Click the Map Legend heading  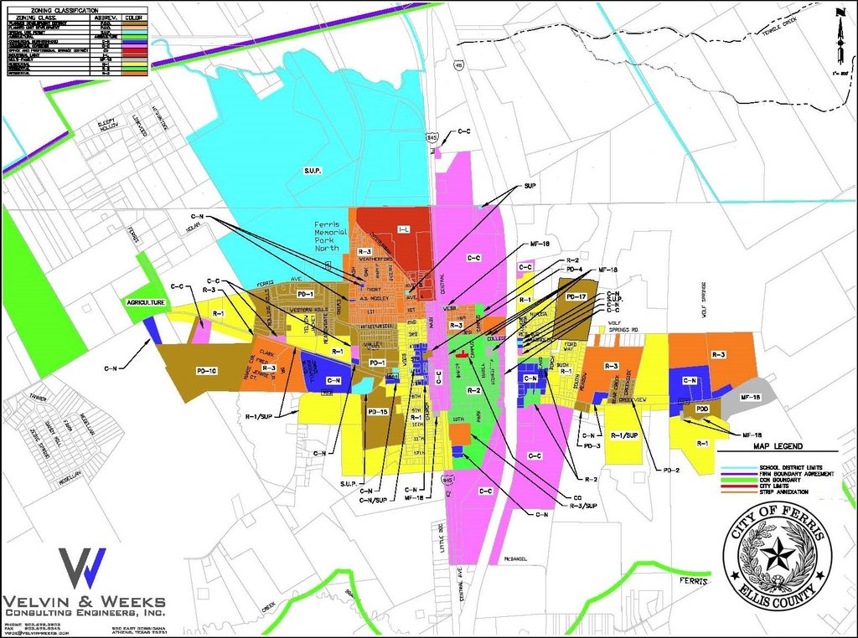click(x=777, y=446)
